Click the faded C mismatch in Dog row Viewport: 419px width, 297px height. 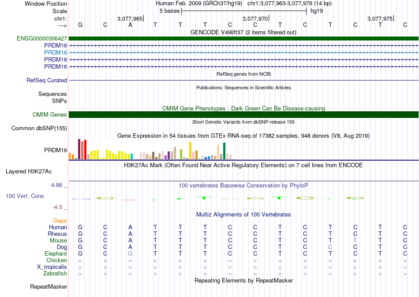tap(330, 247)
